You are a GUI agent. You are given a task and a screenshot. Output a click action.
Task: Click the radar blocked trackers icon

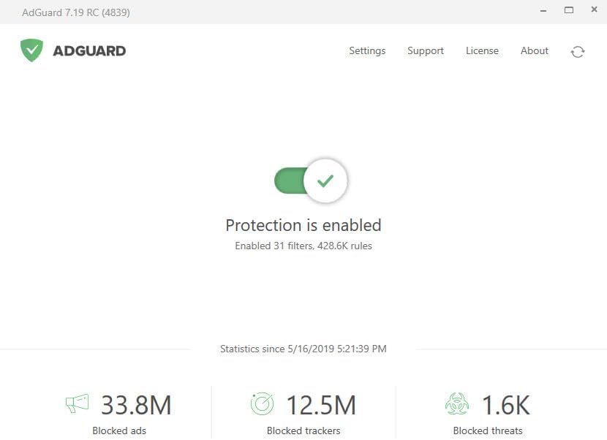[262, 403]
